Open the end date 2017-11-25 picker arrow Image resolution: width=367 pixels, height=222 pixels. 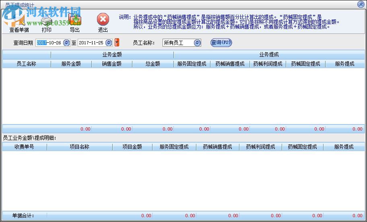[x=109, y=43]
